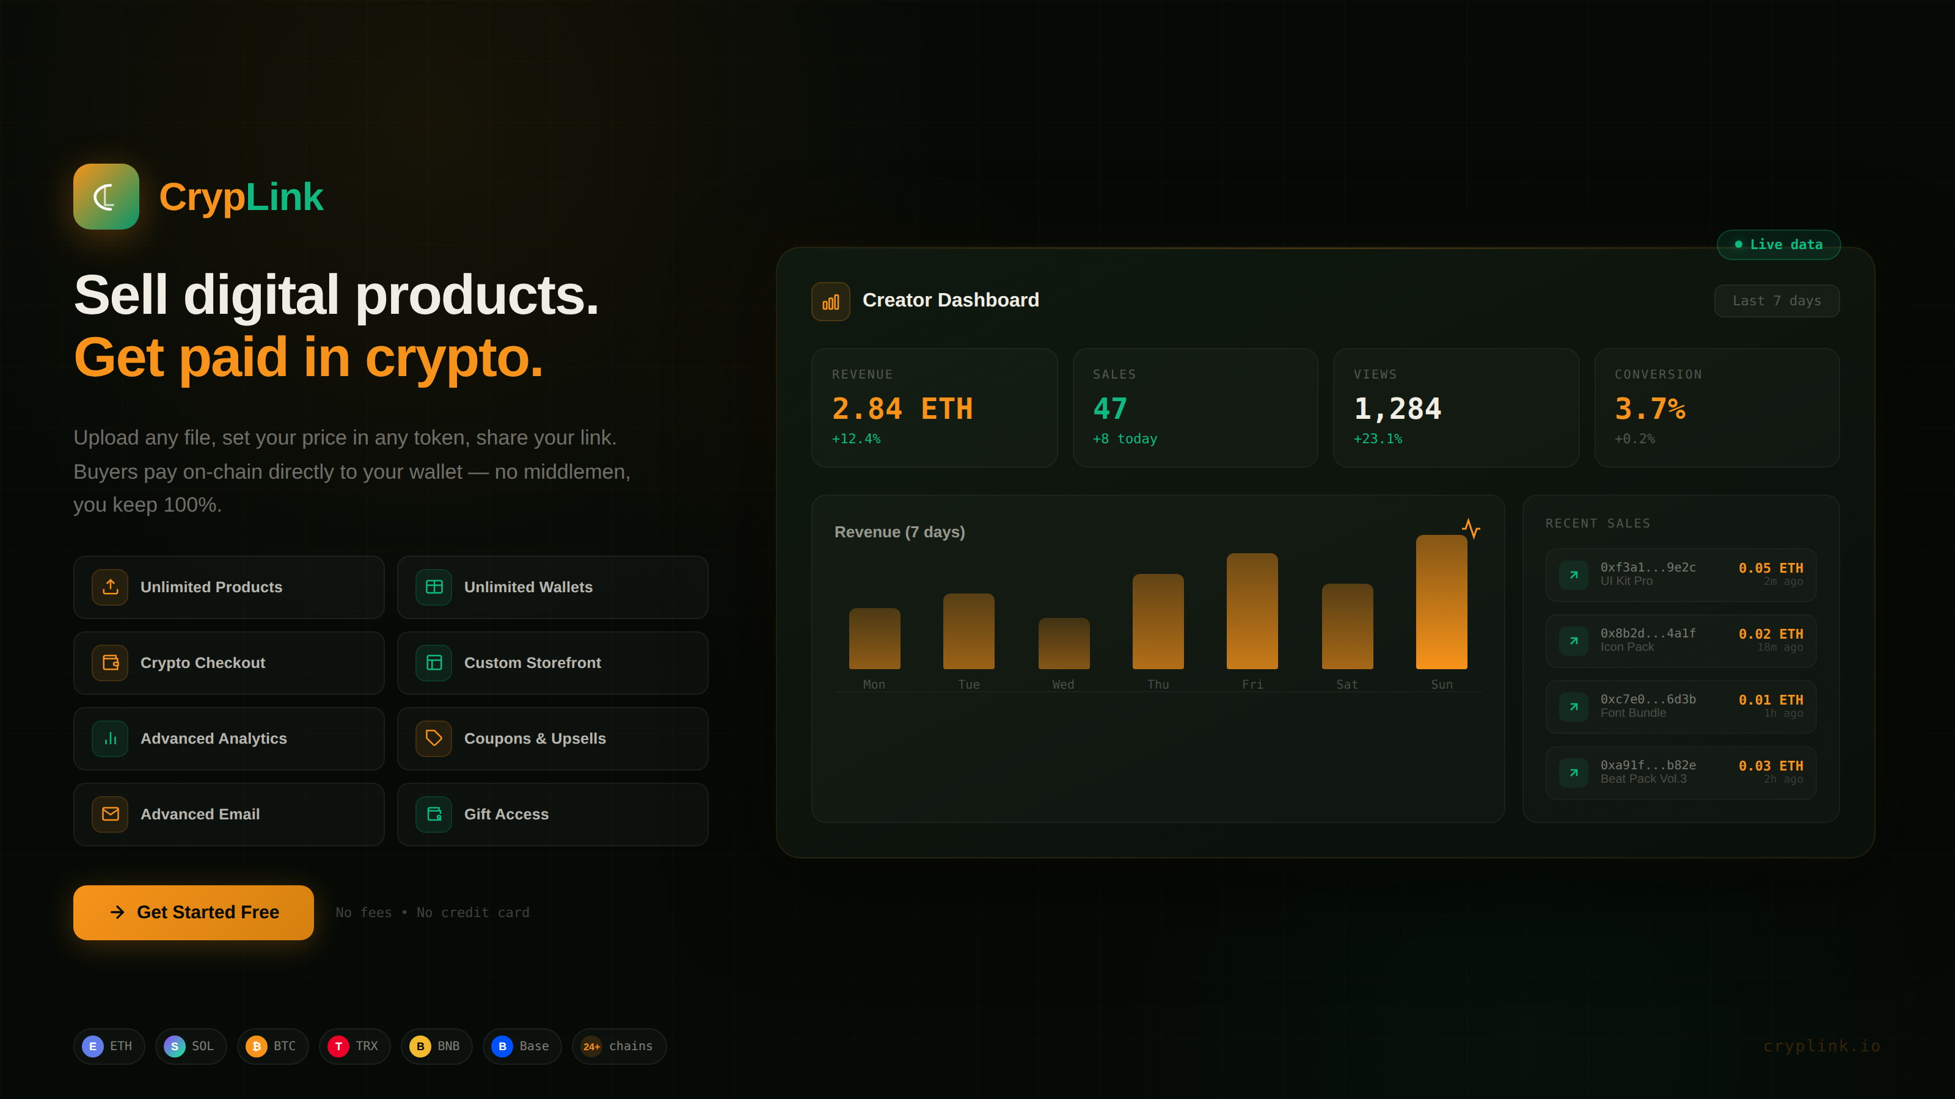Click the Custom Storefront layout icon
The height and width of the screenshot is (1099, 1955).
[433, 663]
